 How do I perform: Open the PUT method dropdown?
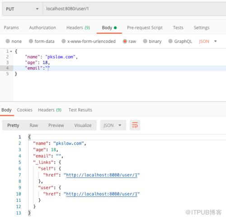[x=22, y=9]
